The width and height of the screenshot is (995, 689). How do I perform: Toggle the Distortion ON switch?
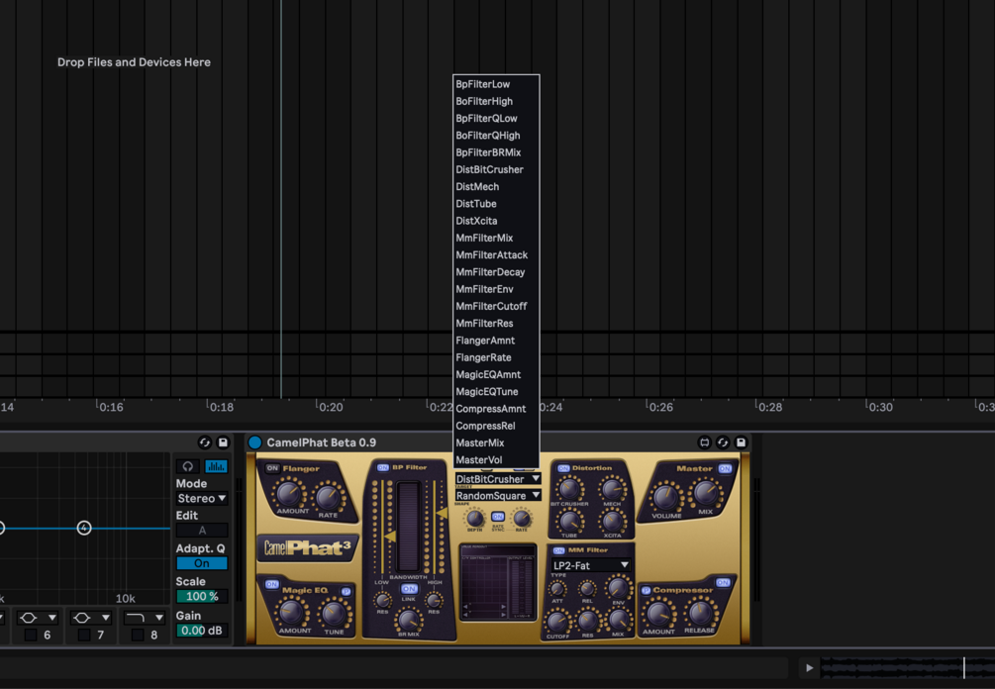tap(563, 468)
